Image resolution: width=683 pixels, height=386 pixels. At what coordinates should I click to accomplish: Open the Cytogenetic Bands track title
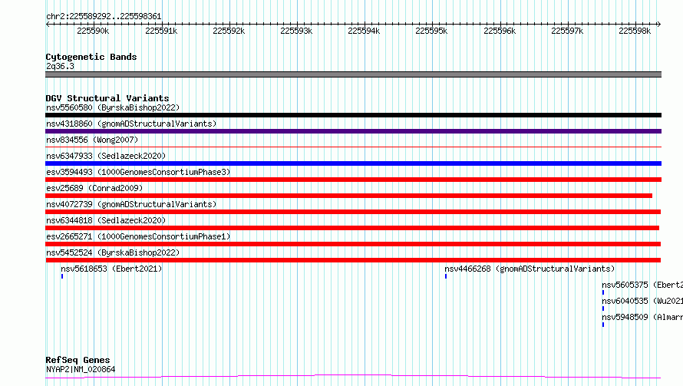point(91,57)
